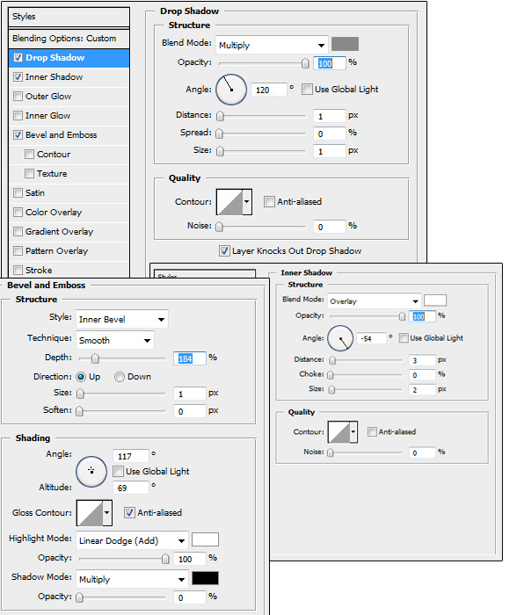Screen dimensions: 510x615
Task: Click the Inner Shadow Choke value field
Action: pos(422,375)
